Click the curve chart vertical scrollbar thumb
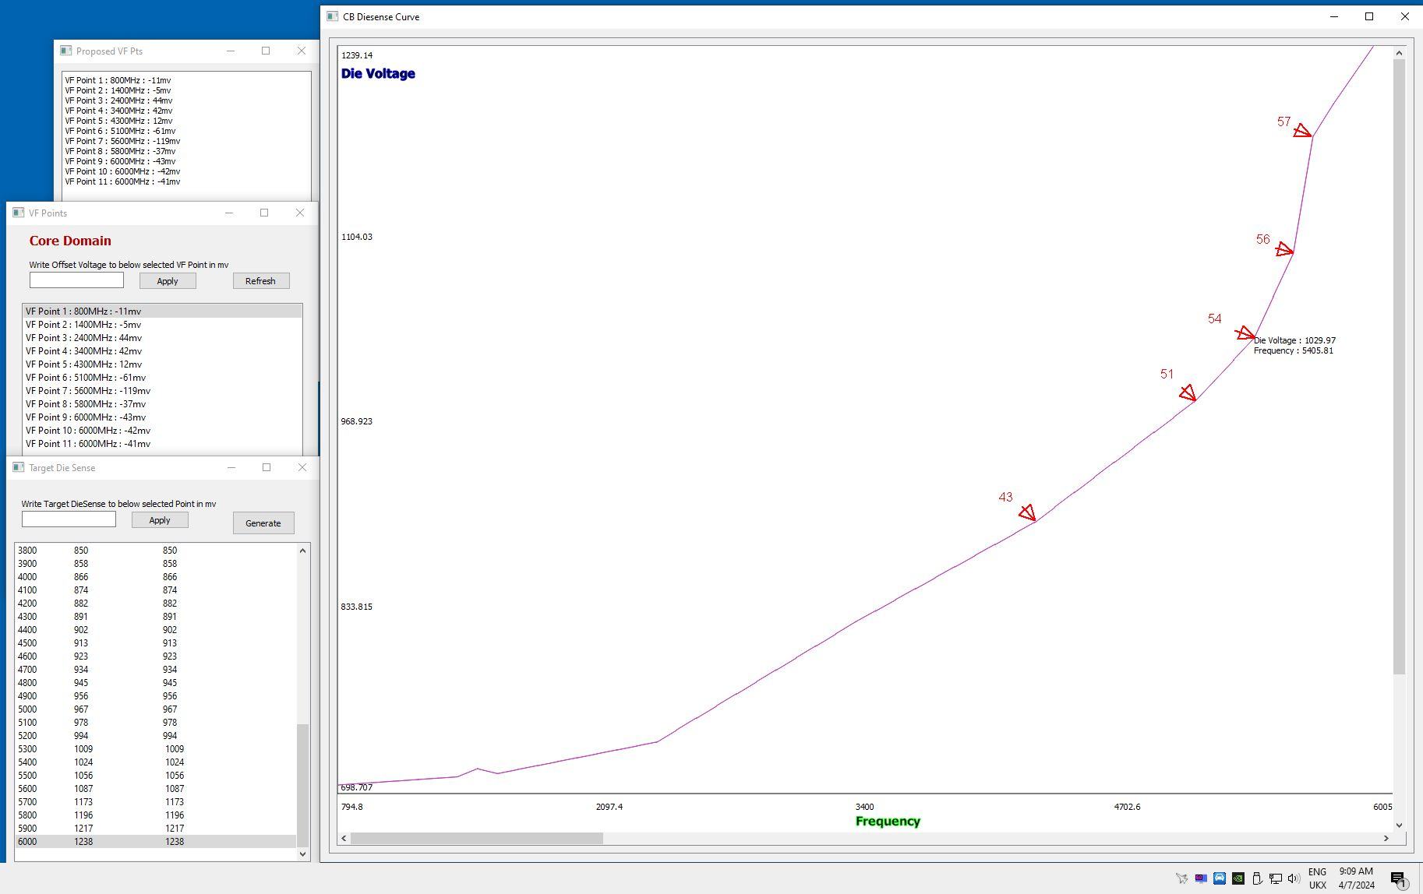This screenshot has width=1423, height=894. (x=1399, y=367)
